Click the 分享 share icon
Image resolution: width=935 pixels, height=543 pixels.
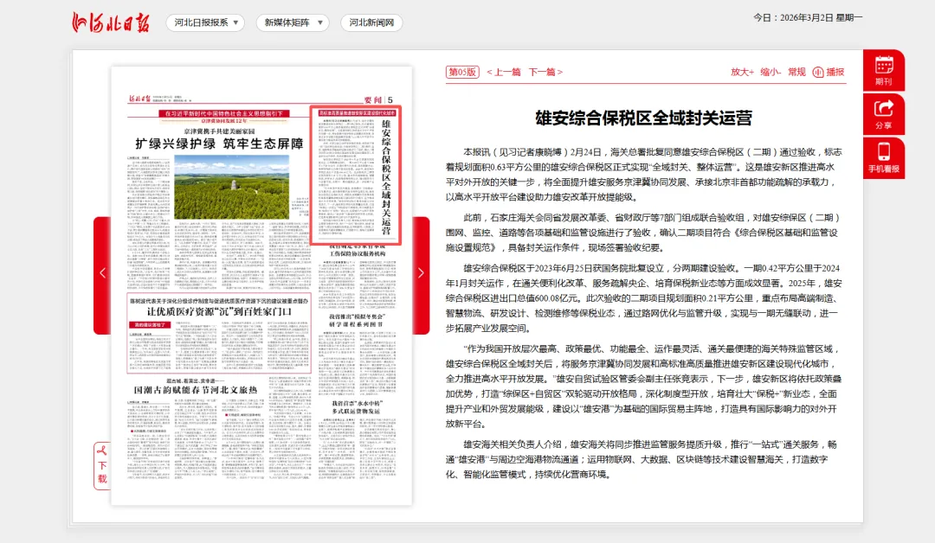point(884,114)
